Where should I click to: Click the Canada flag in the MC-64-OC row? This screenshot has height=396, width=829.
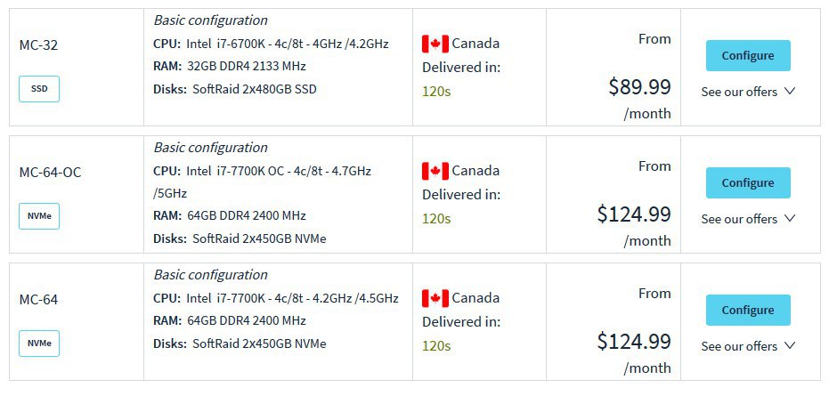[x=435, y=171]
